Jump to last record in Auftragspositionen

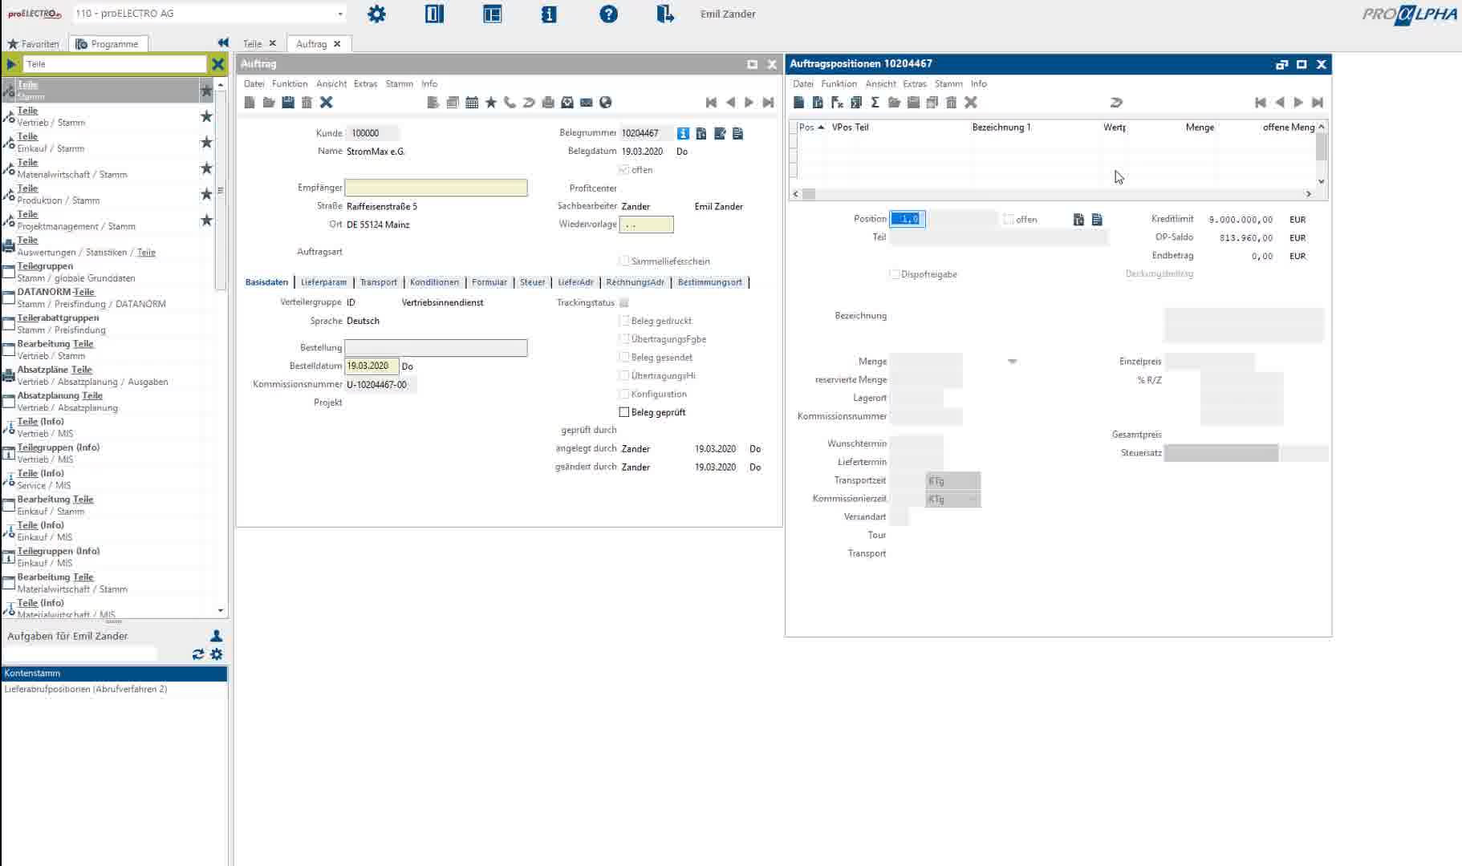[x=1318, y=102]
